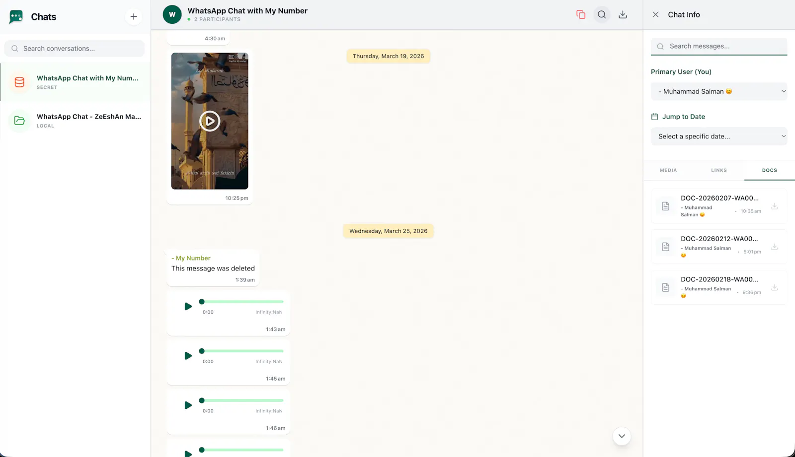Play the voice message from 1:43 am
The width and height of the screenshot is (795, 457).
tap(188, 307)
